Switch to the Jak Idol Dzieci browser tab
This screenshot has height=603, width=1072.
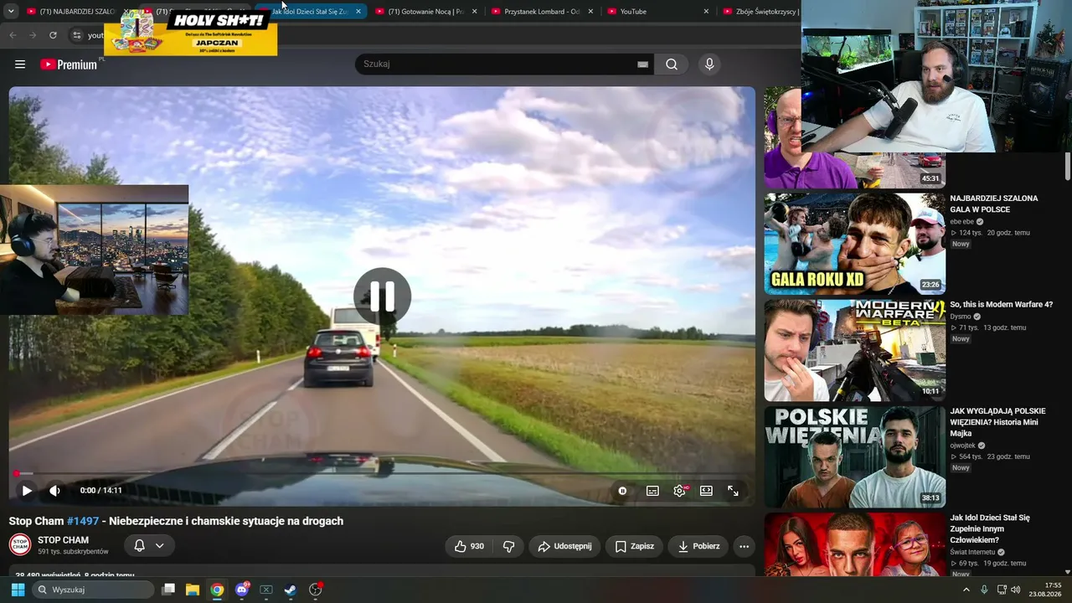(x=310, y=12)
